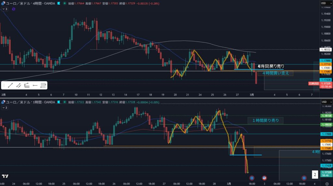Click the purple indicator icon on 4-hour chart
Image resolution: width=333 pixels, height=186 pixels.
13,9
